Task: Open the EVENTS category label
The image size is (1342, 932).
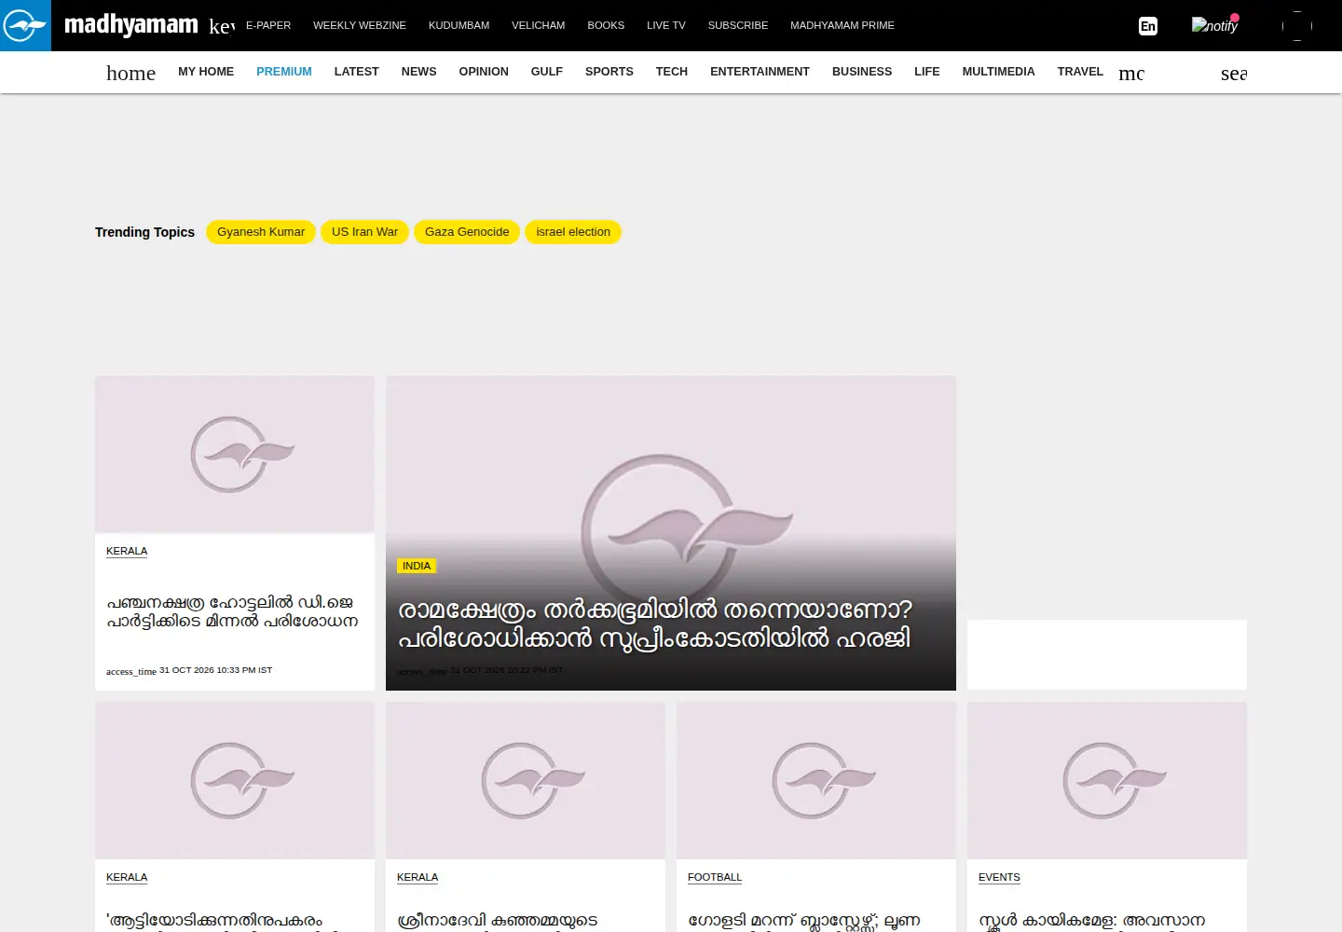Action: point(999,878)
